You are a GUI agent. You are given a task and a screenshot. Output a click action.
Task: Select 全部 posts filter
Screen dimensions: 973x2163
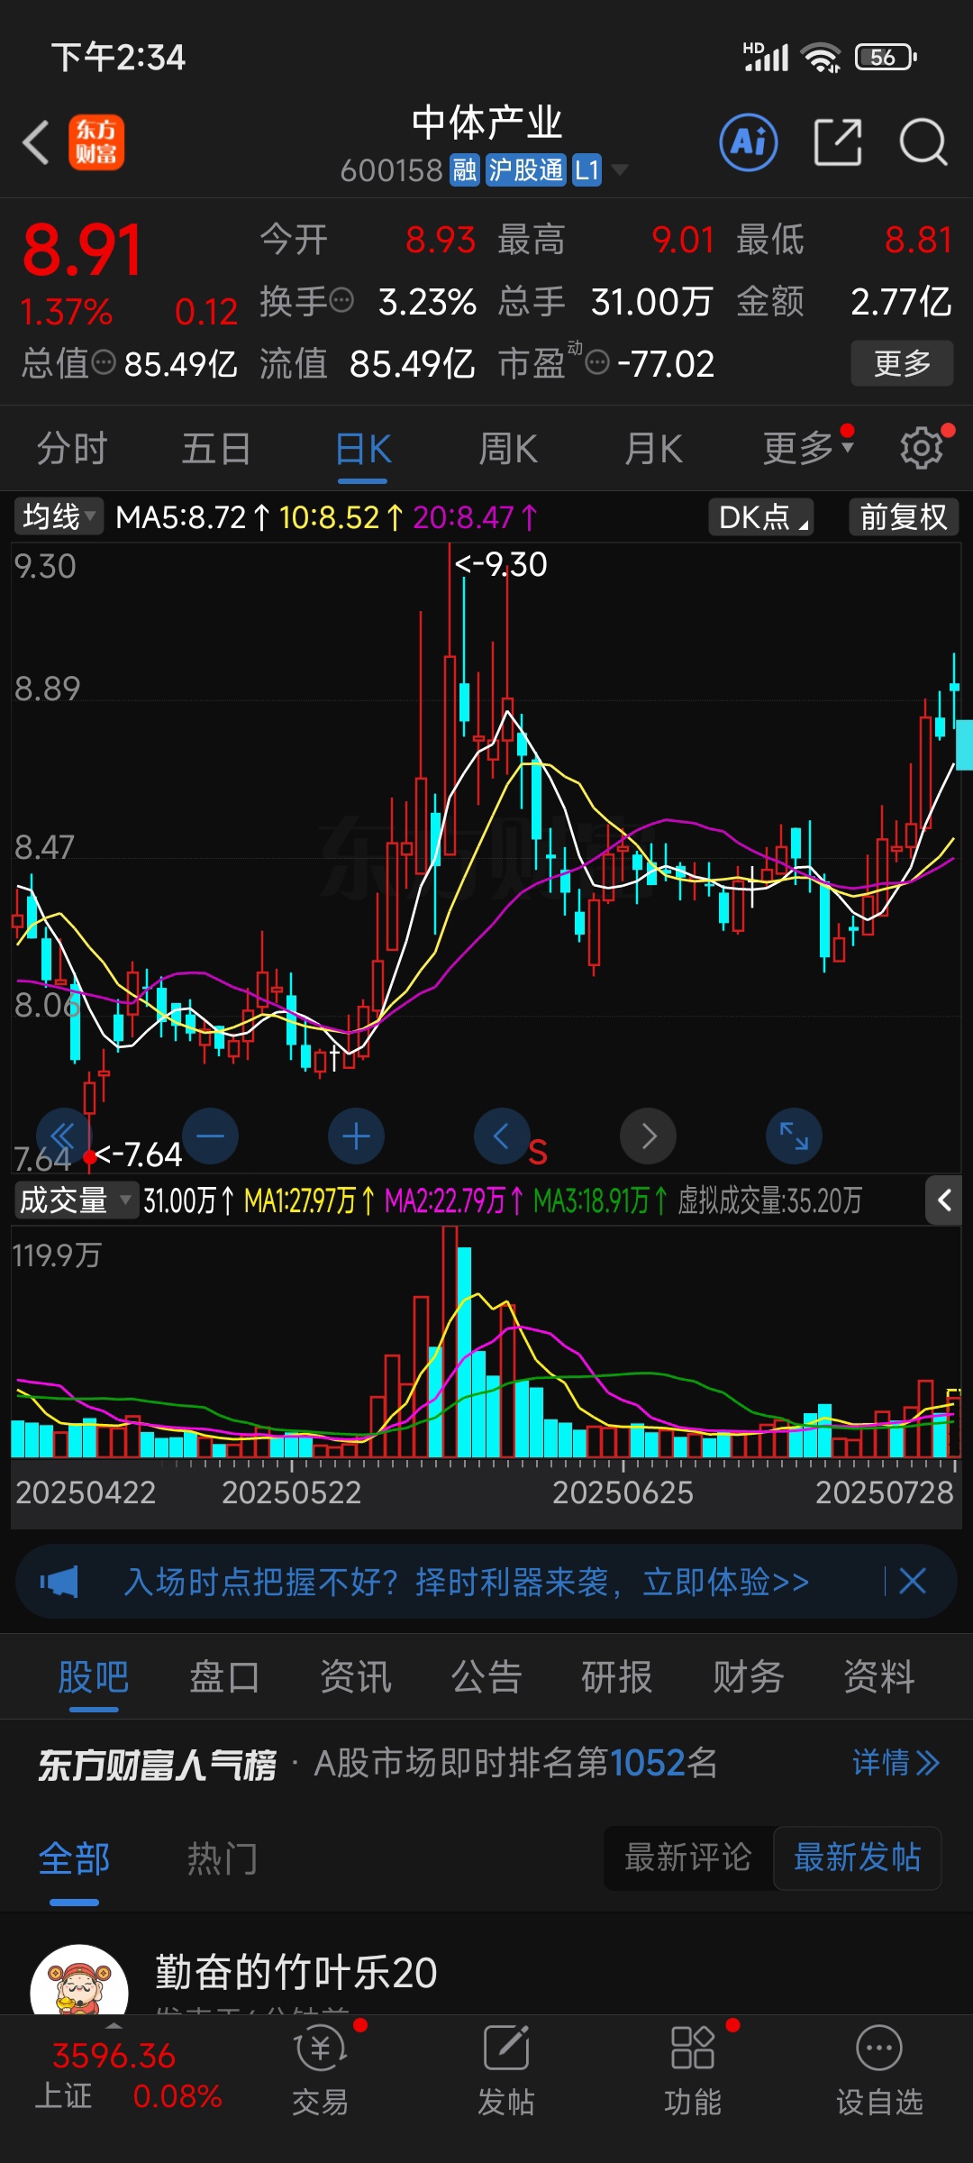[x=75, y=1858]
